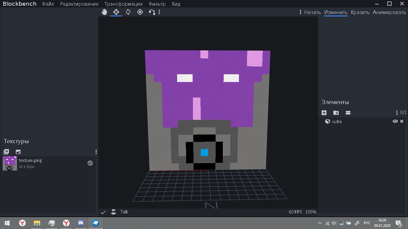Select the hand (pan) tool
Image resolution: width=408 pixels, height=229 pixels.
(x=104, y=12)
